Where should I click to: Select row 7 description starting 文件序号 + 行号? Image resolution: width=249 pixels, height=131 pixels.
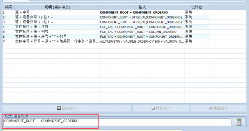[57, 42]
